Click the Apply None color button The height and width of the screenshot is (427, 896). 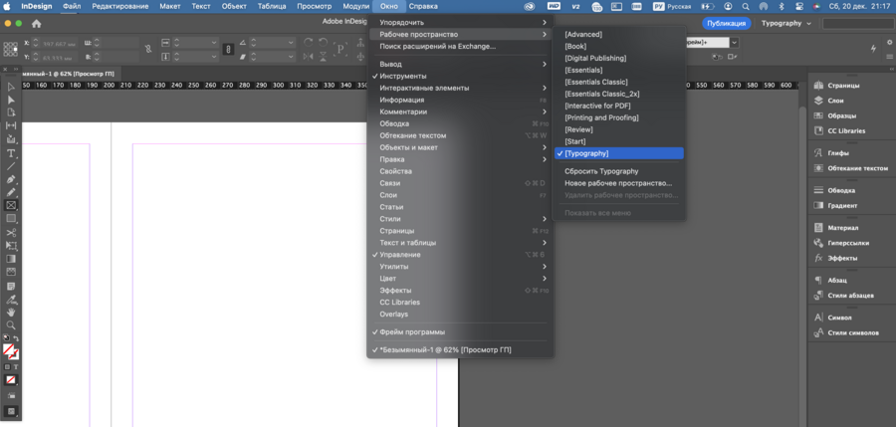click(11, 379)
